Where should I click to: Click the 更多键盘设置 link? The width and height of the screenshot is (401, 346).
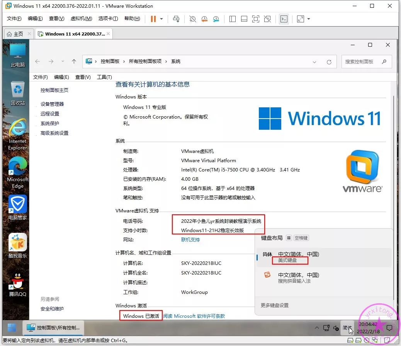[275, 305]
